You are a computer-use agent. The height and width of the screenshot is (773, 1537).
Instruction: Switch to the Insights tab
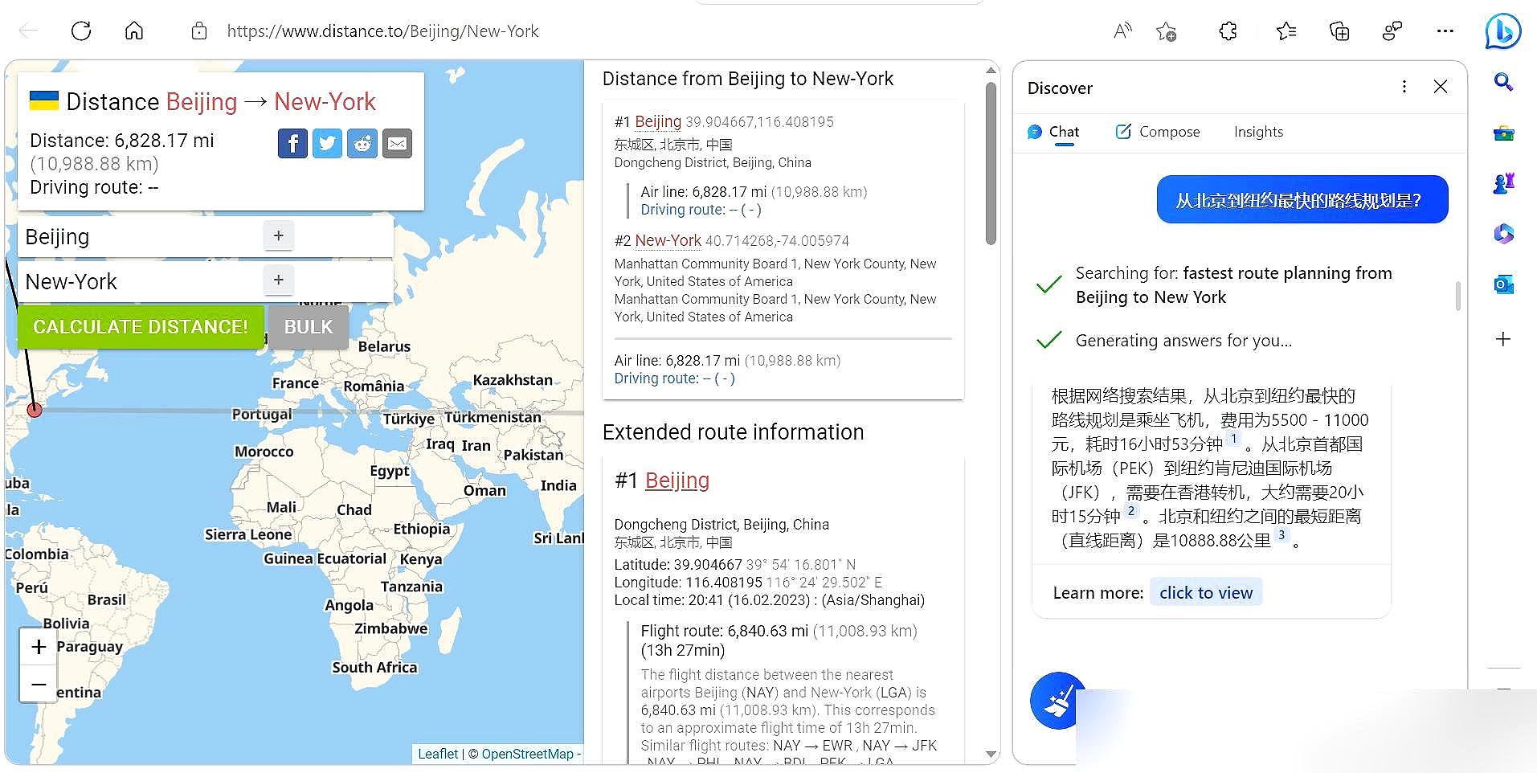click(x=1258, y=132)
